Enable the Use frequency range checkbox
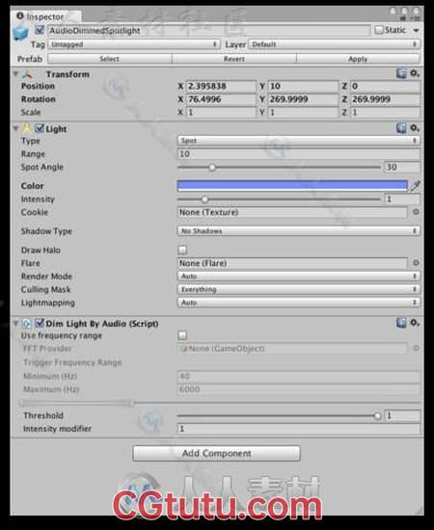The height and width of the screenshot is (530, 434). [x=182, y=335]
